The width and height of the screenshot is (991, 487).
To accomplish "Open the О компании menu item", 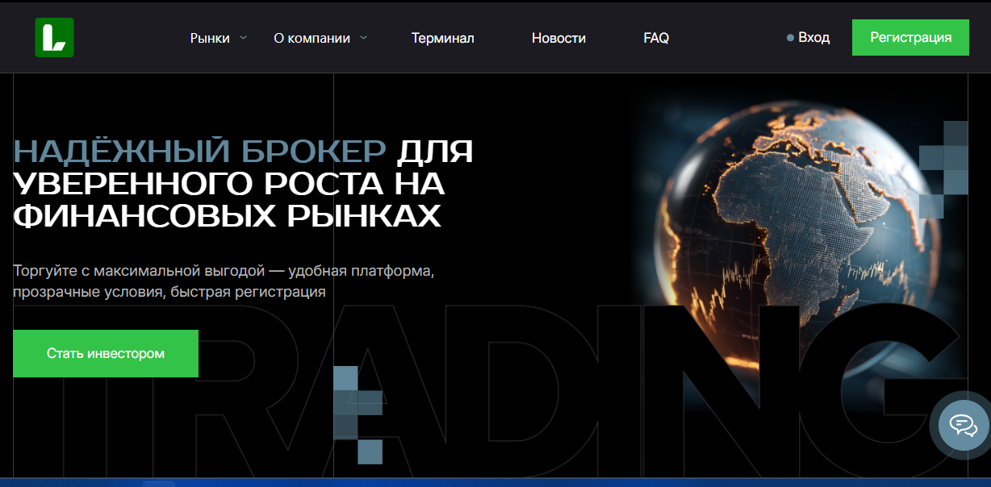I will [312, 38].
